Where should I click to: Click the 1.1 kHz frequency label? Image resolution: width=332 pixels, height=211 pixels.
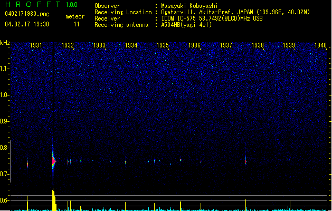pos(4,69)
